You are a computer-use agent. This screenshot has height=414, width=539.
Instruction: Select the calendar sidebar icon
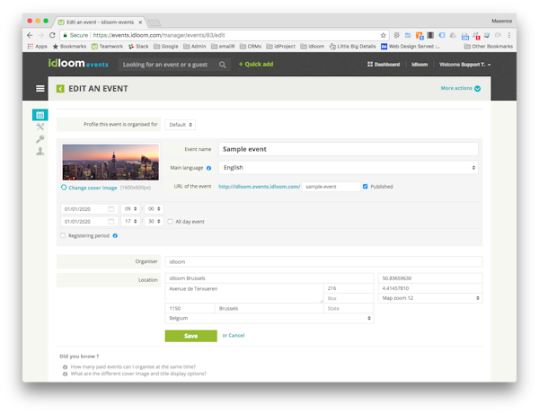(40, 115)
